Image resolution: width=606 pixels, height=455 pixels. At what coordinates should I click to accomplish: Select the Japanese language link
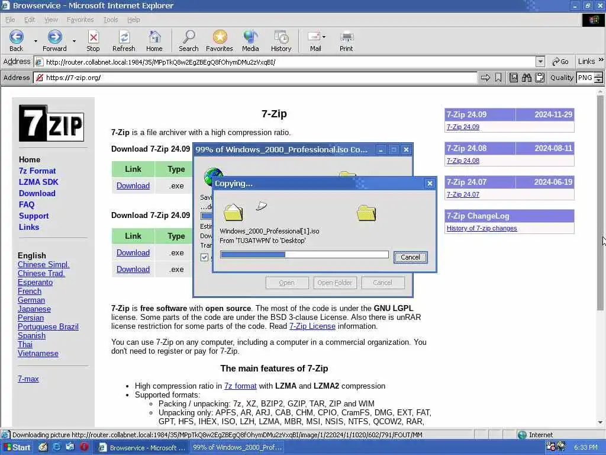(34, 309)
